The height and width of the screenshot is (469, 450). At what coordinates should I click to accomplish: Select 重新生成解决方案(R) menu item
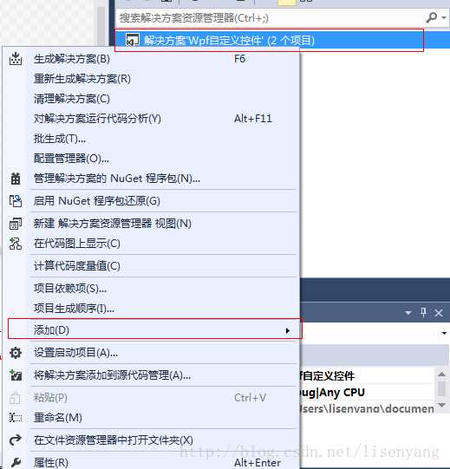[82, 79]
